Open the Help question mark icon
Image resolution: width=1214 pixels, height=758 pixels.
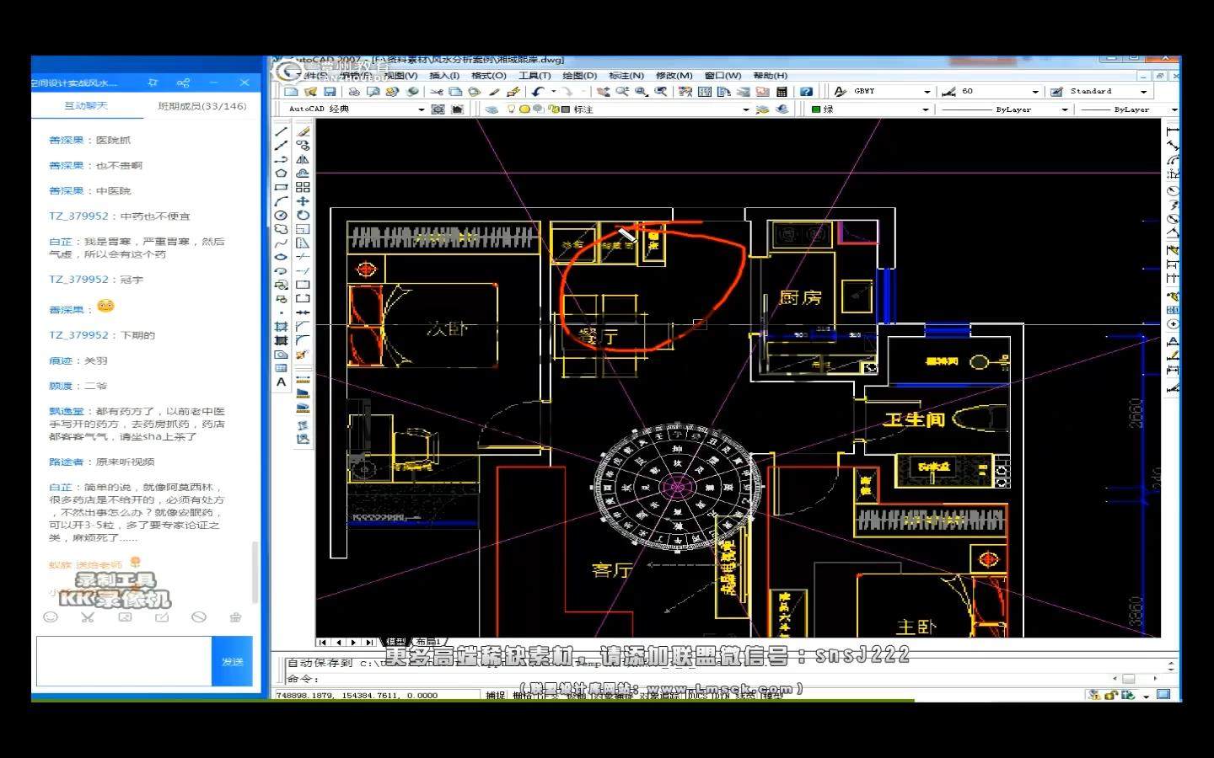point(806,92)
